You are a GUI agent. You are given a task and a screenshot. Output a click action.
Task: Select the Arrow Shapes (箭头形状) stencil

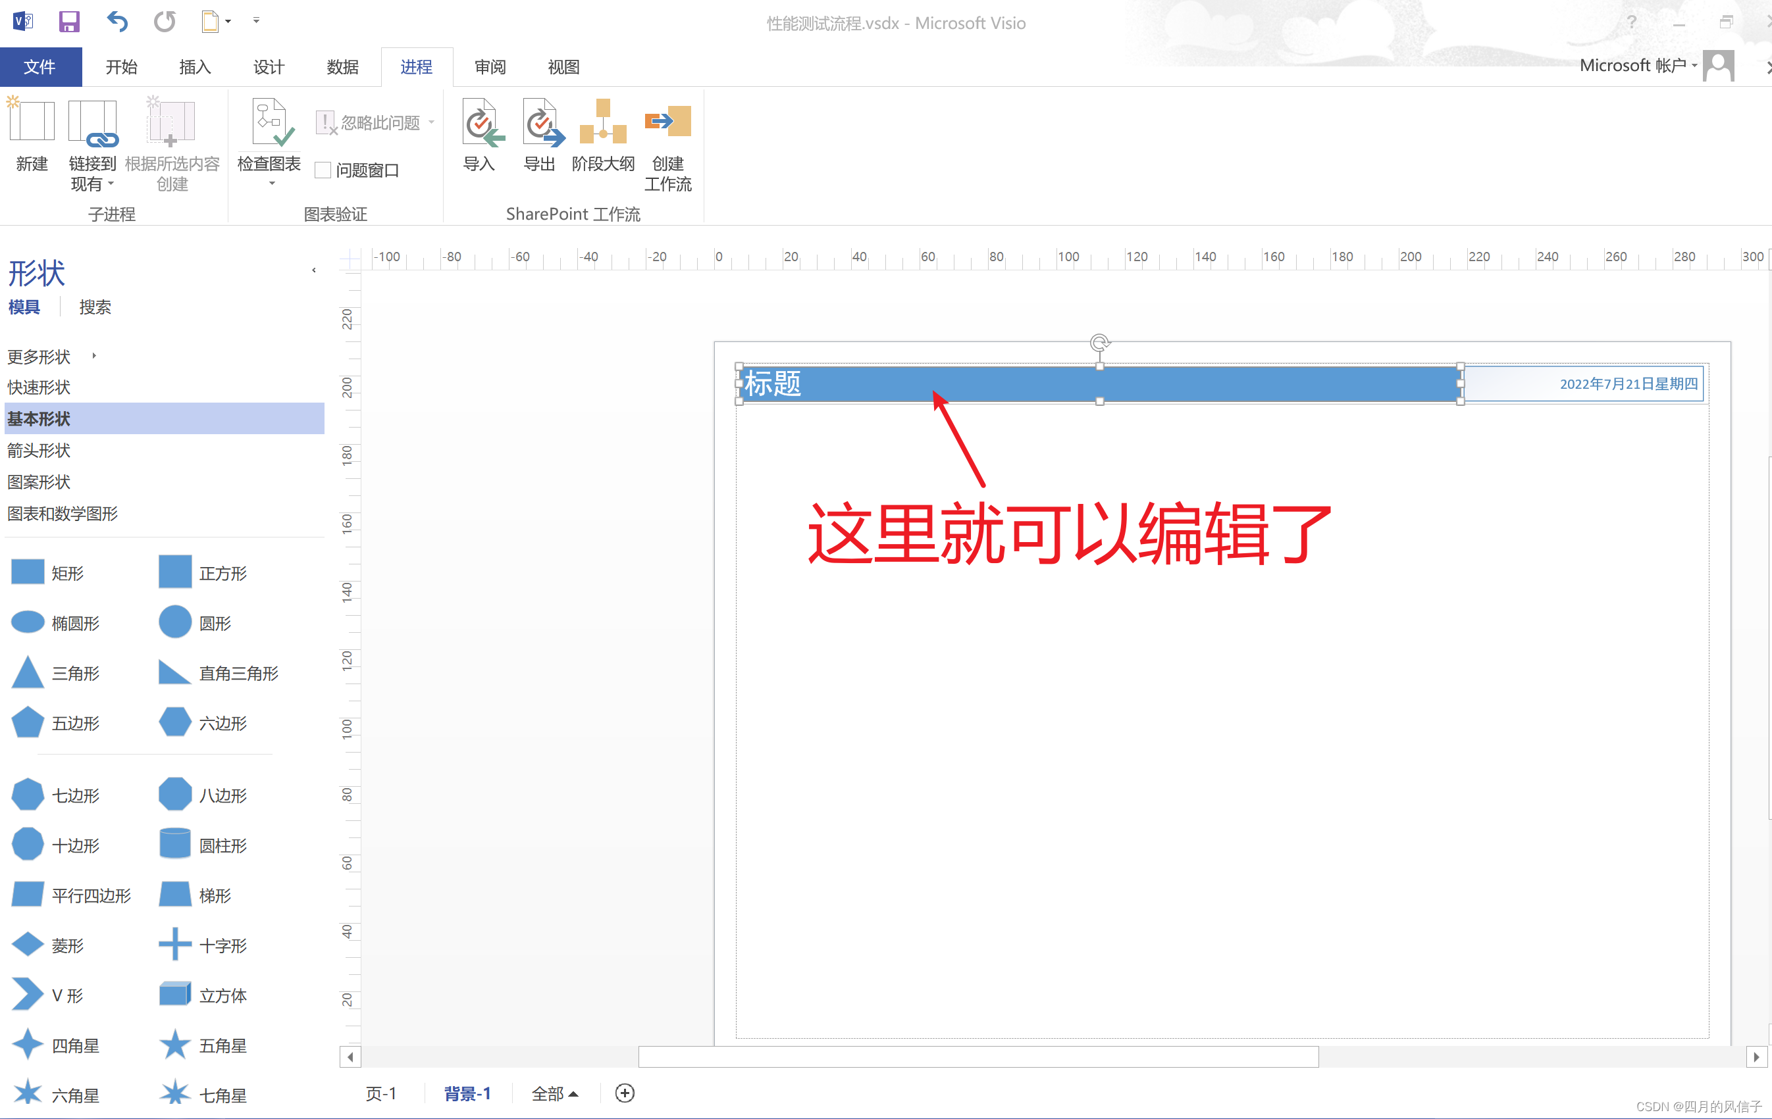(39, 451)
